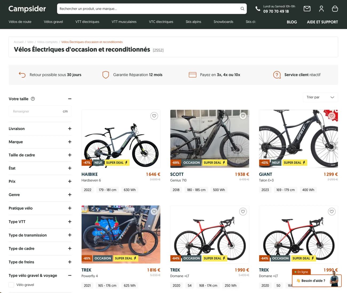Collapse Type vélo gravel & voyage filter
Image resolution: width=347 pixels, height=293 pixels.
coord(70,275)
